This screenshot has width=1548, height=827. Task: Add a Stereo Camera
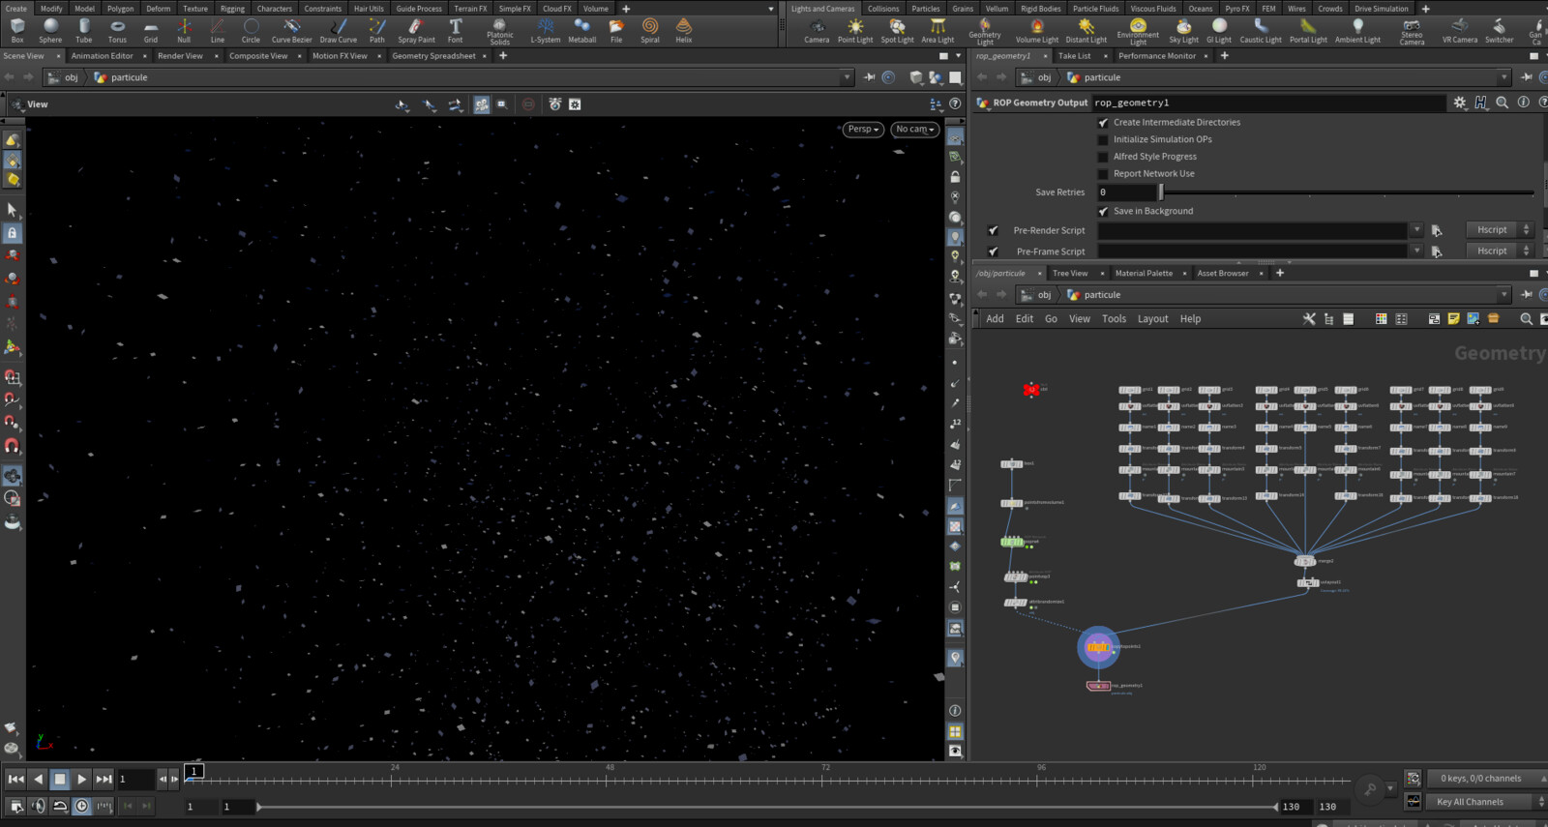pyautogui.click(x=1412, y=32)
